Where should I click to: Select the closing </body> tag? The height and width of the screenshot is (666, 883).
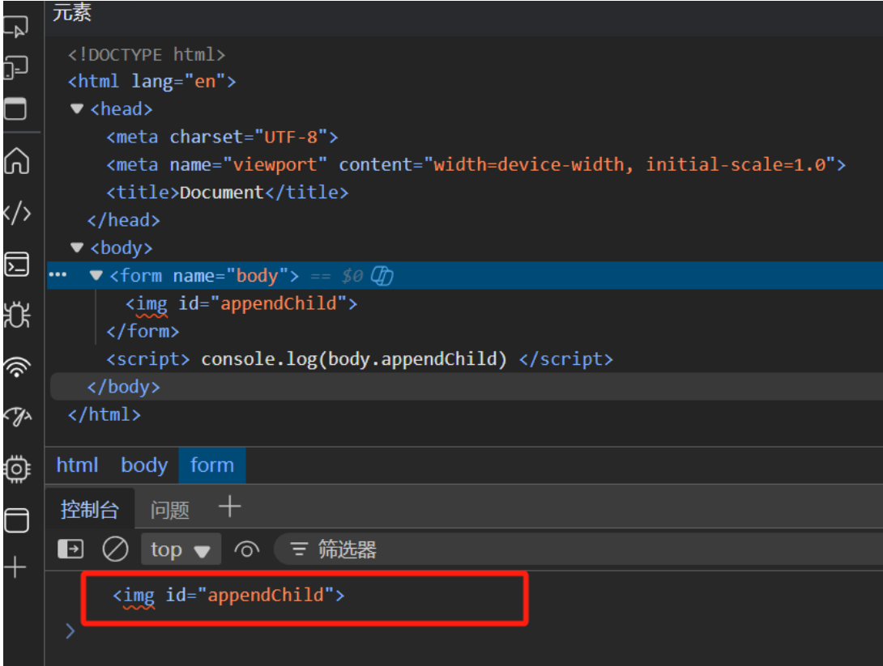(x=123, y=387)
